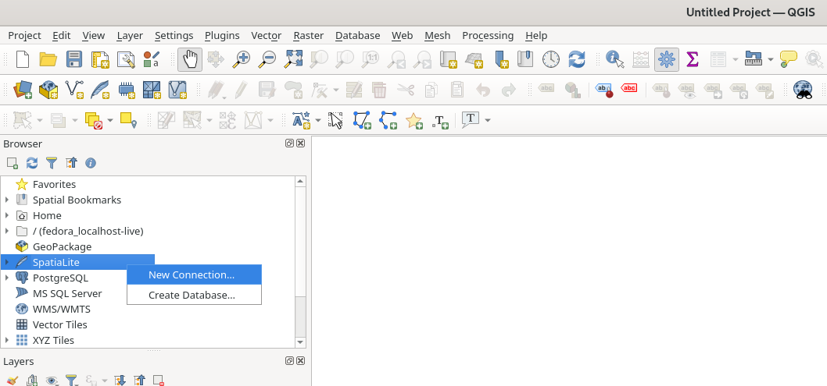
Task: Expand the Spatial Bookmarks tree node
Action: click(x=7, y=200)
